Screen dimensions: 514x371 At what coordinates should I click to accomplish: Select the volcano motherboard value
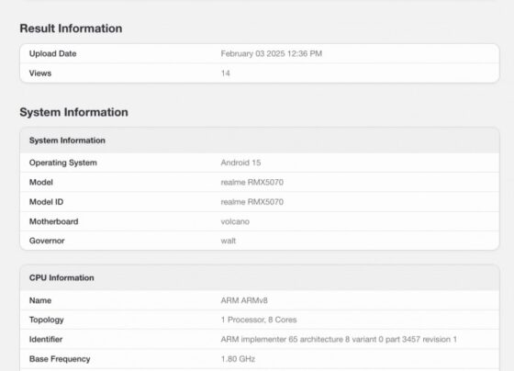[235, 221]
